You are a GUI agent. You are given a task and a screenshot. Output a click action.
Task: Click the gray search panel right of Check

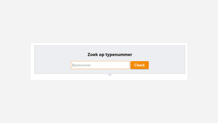click(x=167, y=65)
